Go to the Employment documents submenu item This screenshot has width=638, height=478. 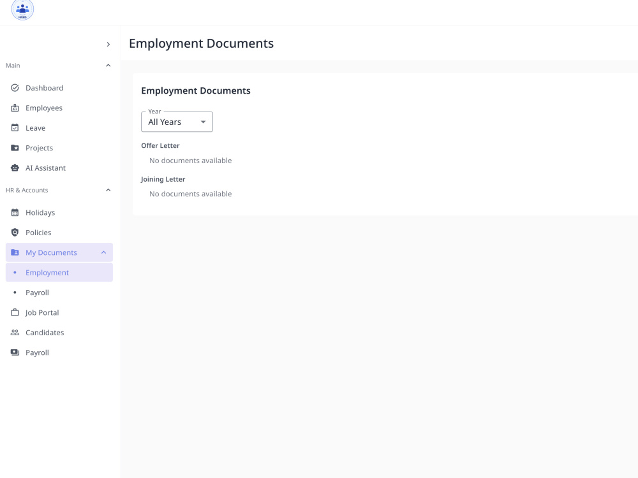coord(59,272)
